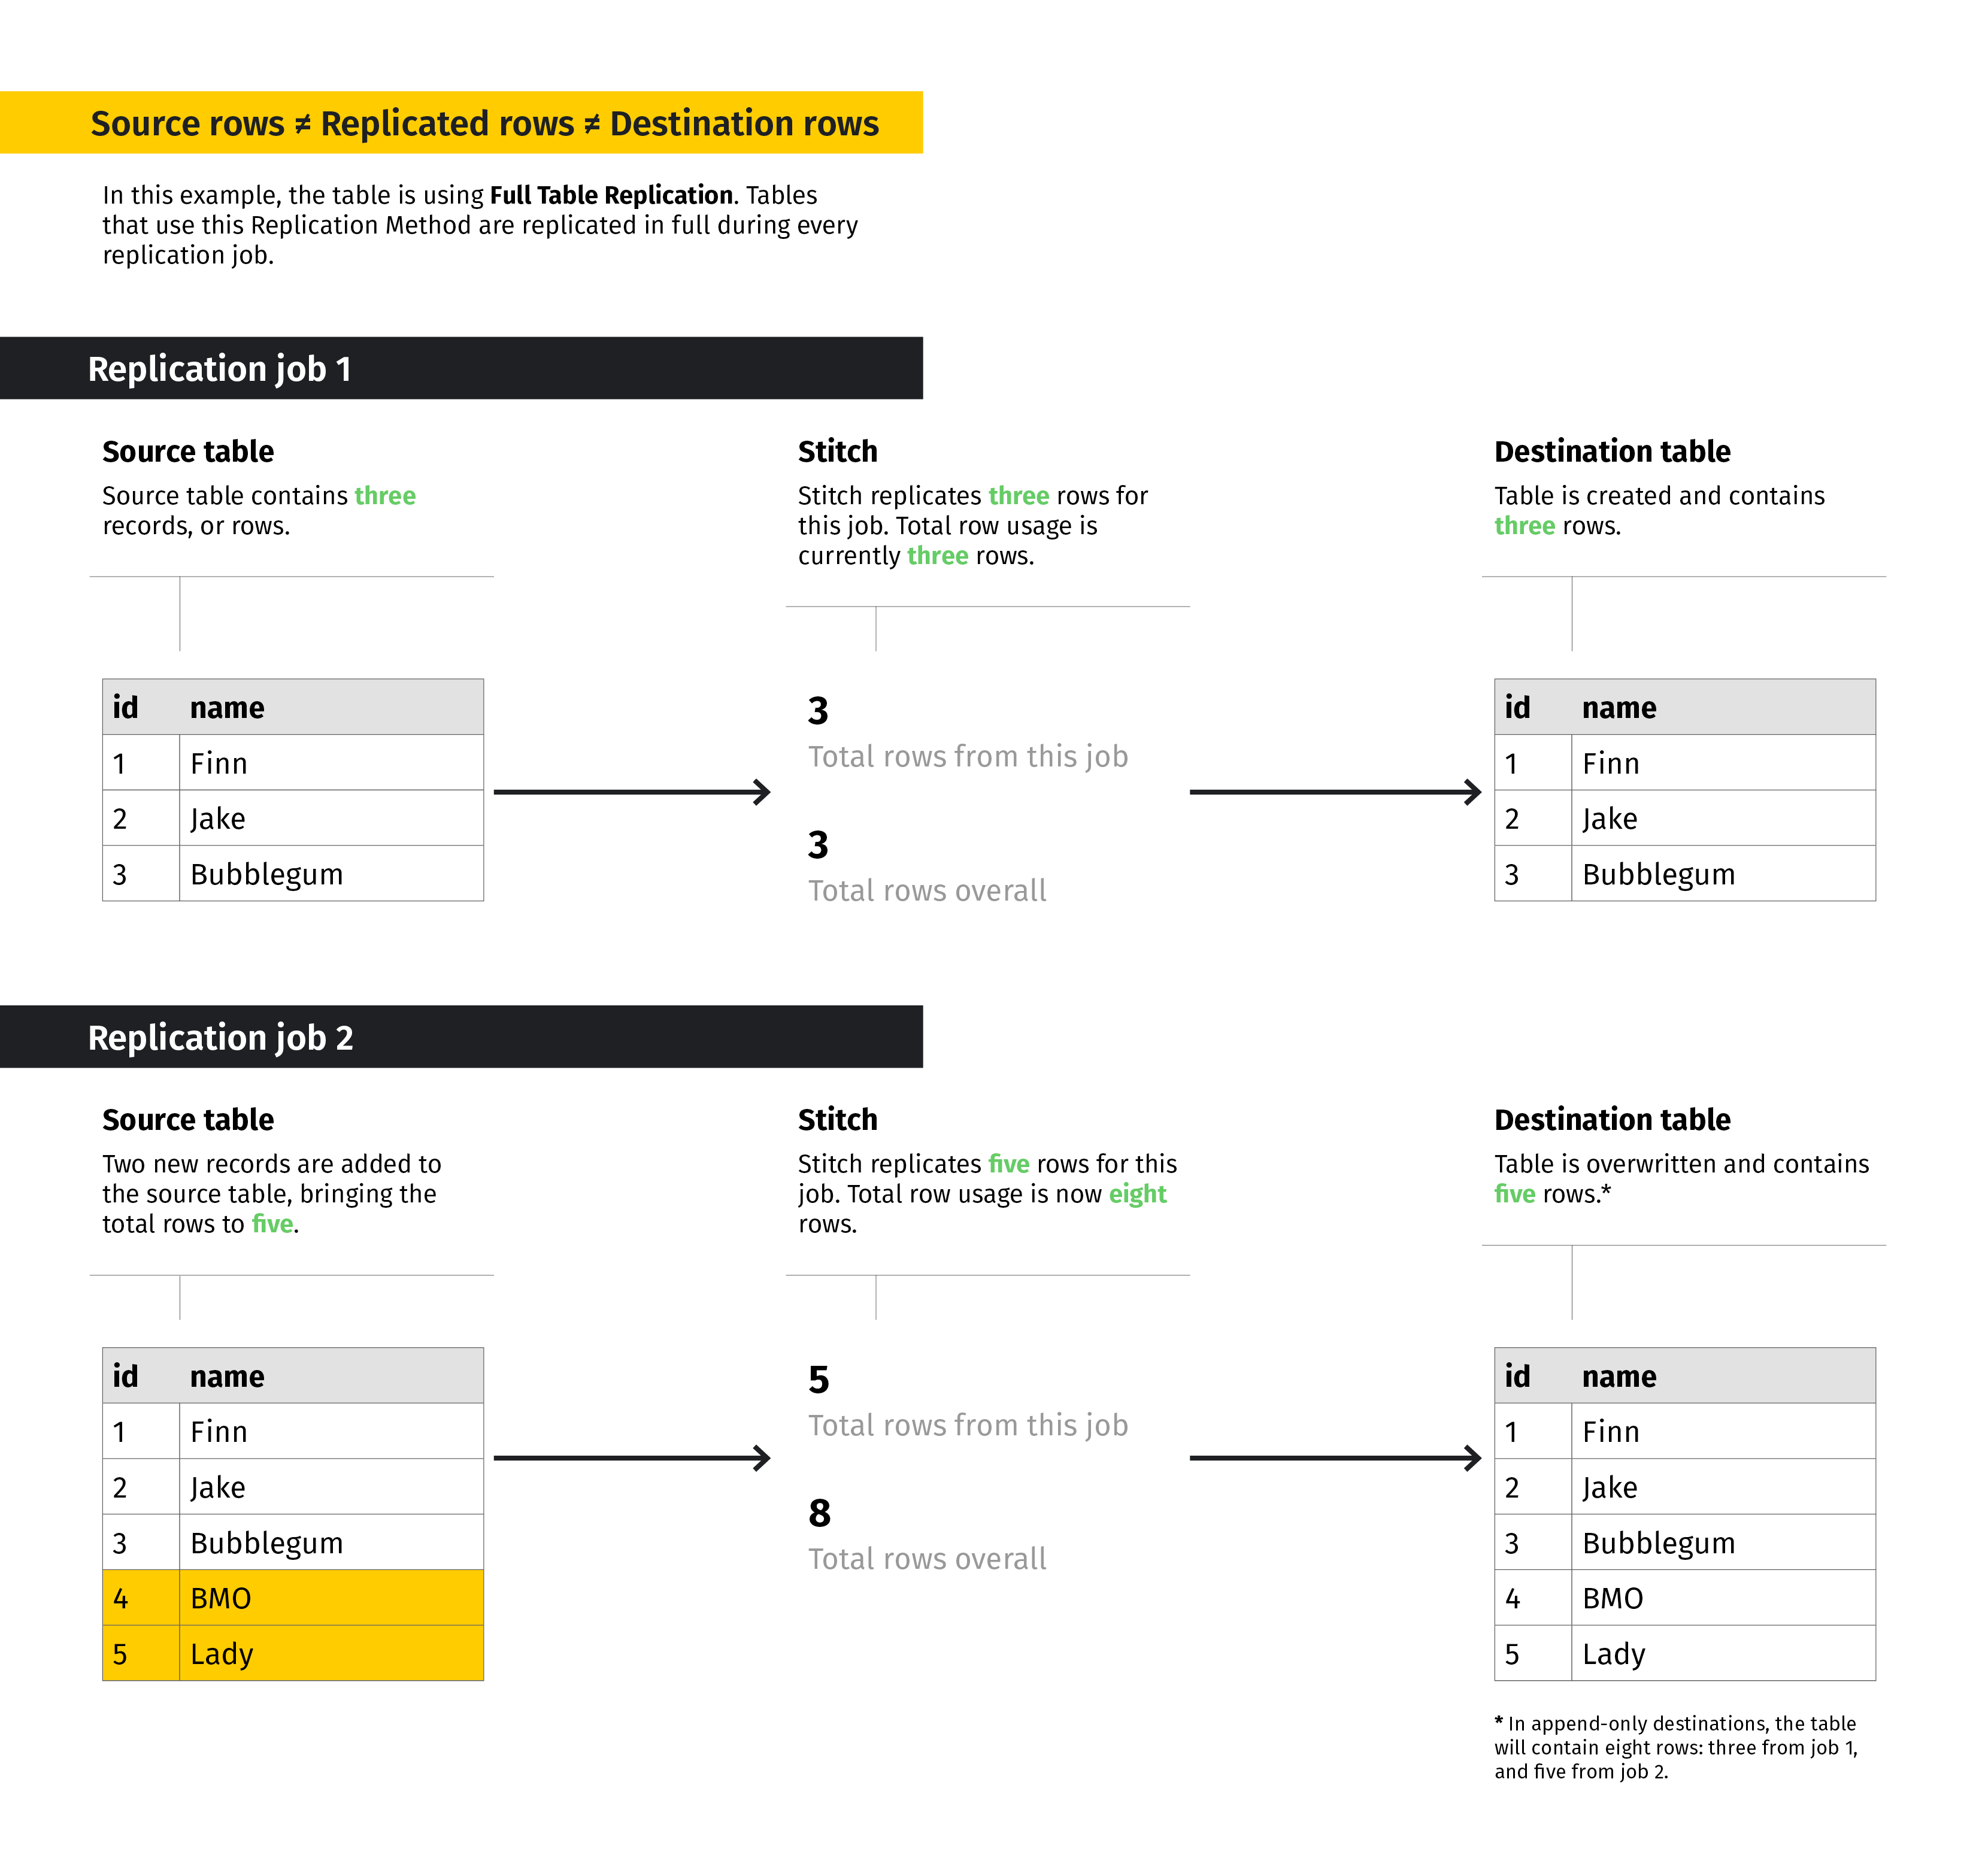The image size is (1976, 1876).
Task: Click the id column header in job 1 source table
Action: click(x=126, y=707)
